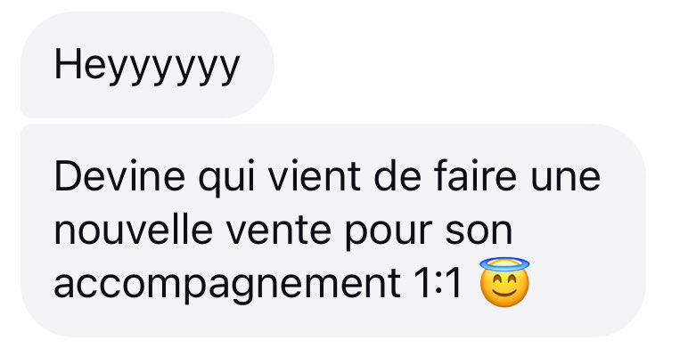Select the "Heyyyyyy" message bubble
The height and width of the screenshot is (364, 680).
147,64
